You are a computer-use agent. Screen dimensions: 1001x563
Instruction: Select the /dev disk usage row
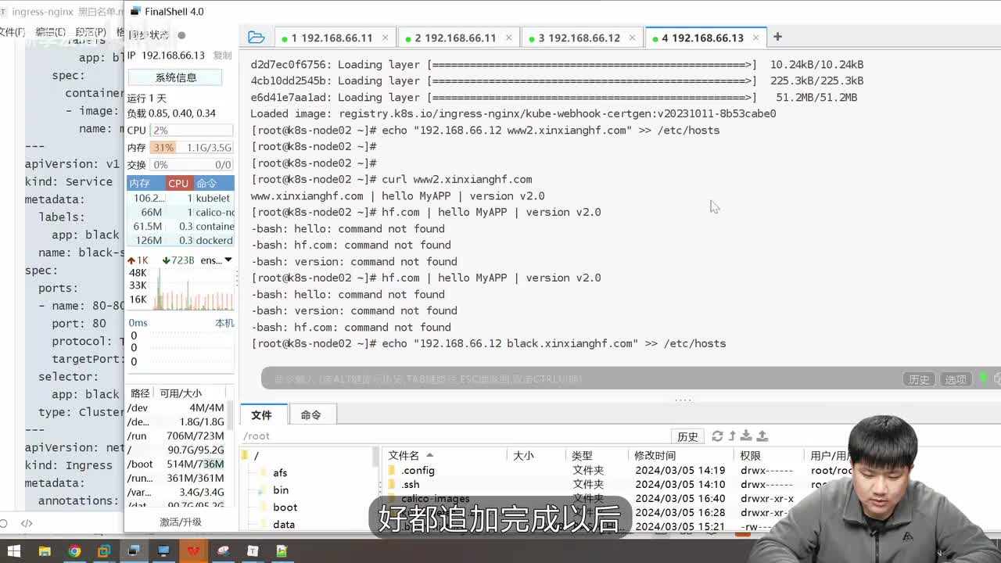tap(177, 407)
